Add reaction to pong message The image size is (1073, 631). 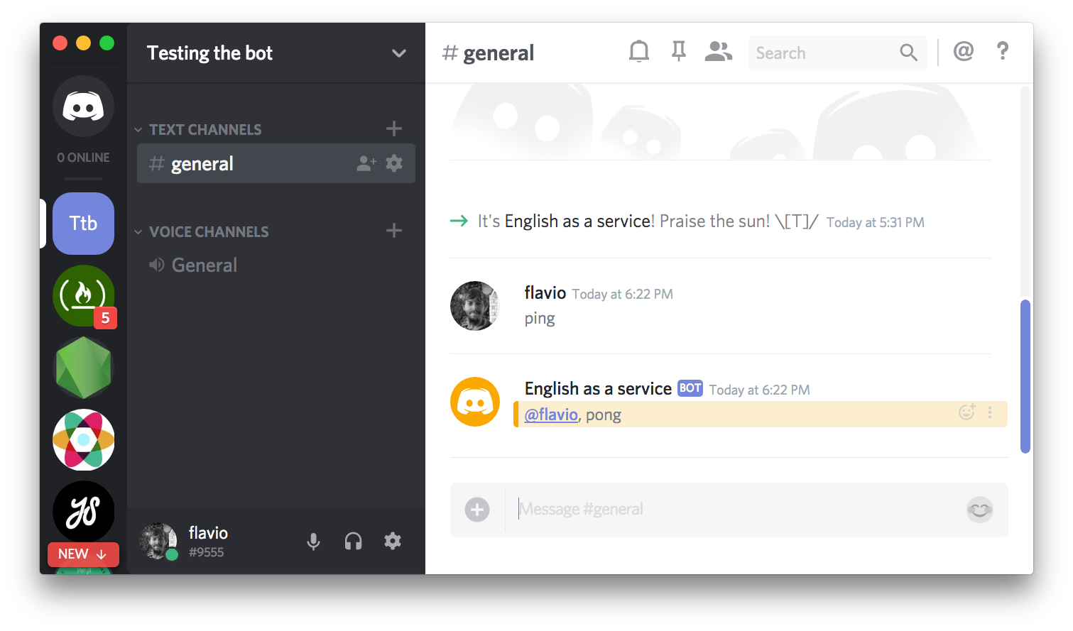pos(967,412)
